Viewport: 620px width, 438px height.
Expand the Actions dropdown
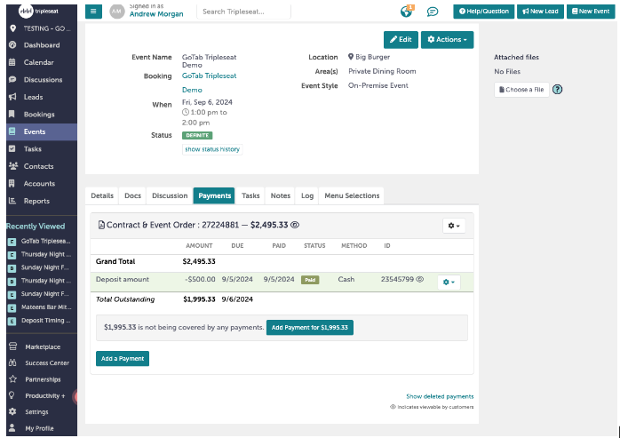447,40
